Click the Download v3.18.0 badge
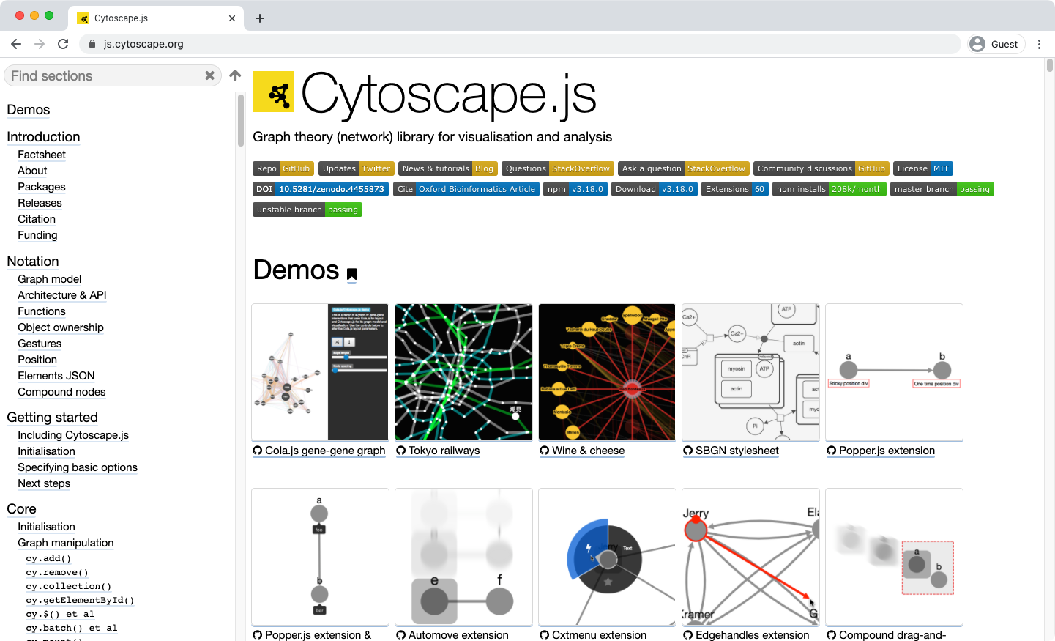Viewport: 1055px width, 641px height. coord(654,189)
